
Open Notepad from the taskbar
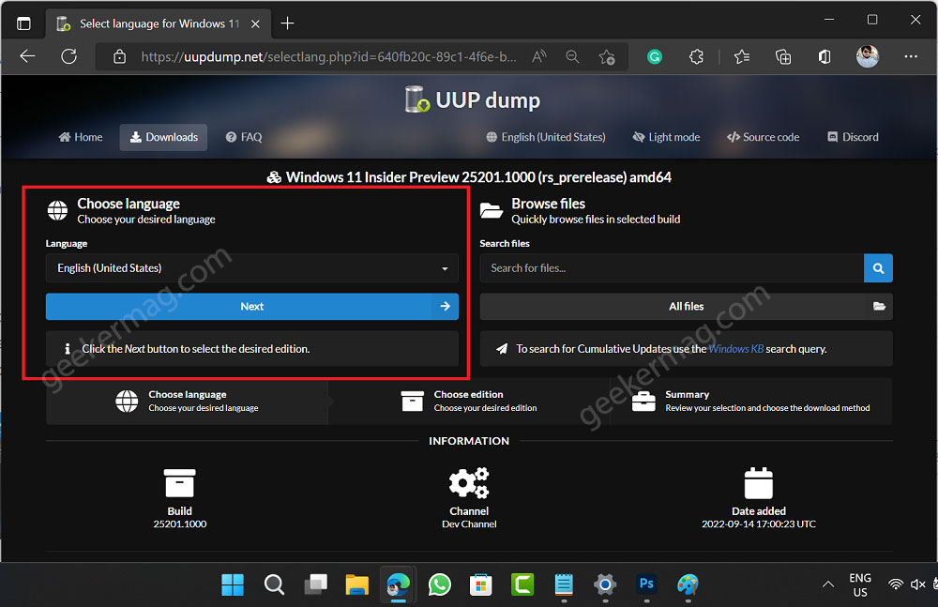(564, 584)
